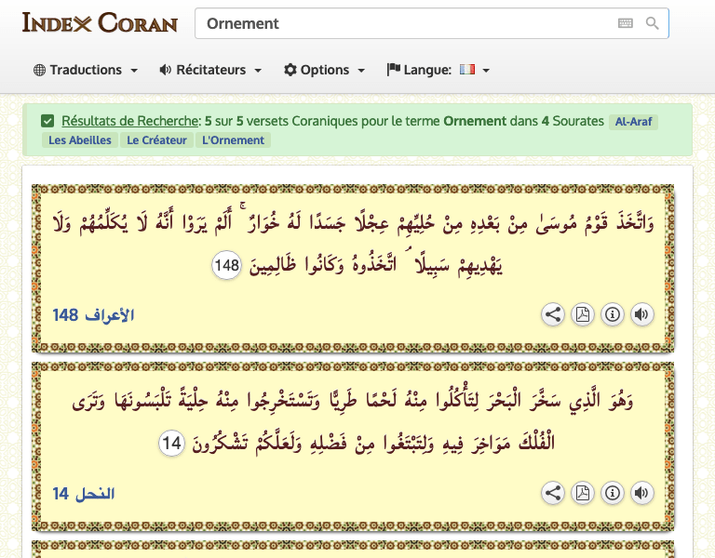The height and width of the screenshot is (558, 715).
Task: Select the Les Abeilles surah tag
Action: [80, 140]
